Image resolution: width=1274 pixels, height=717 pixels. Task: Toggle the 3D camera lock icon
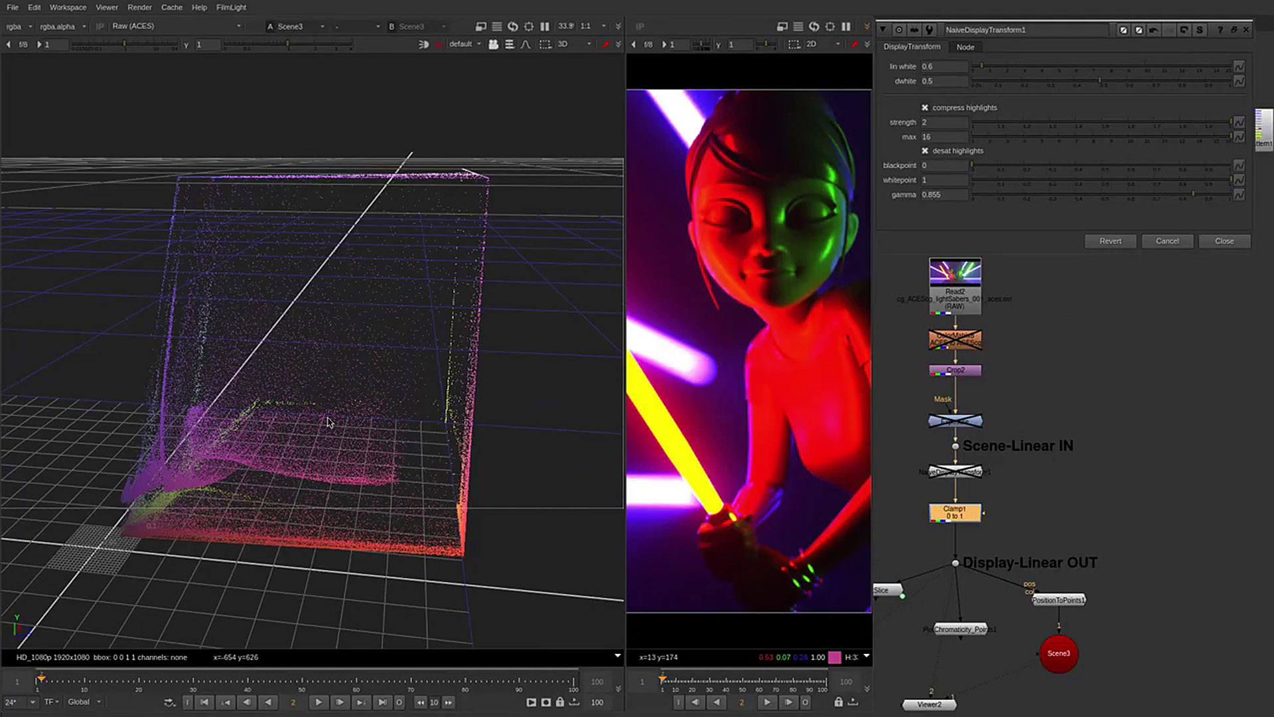pyautogui.click(x=493, y=44)
